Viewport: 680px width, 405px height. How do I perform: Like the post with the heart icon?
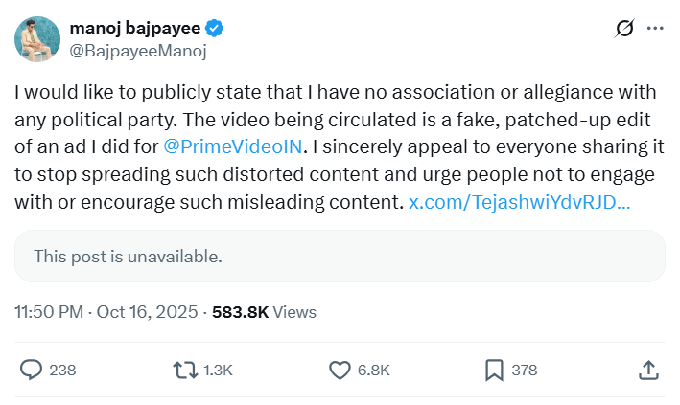coord(340,370)
